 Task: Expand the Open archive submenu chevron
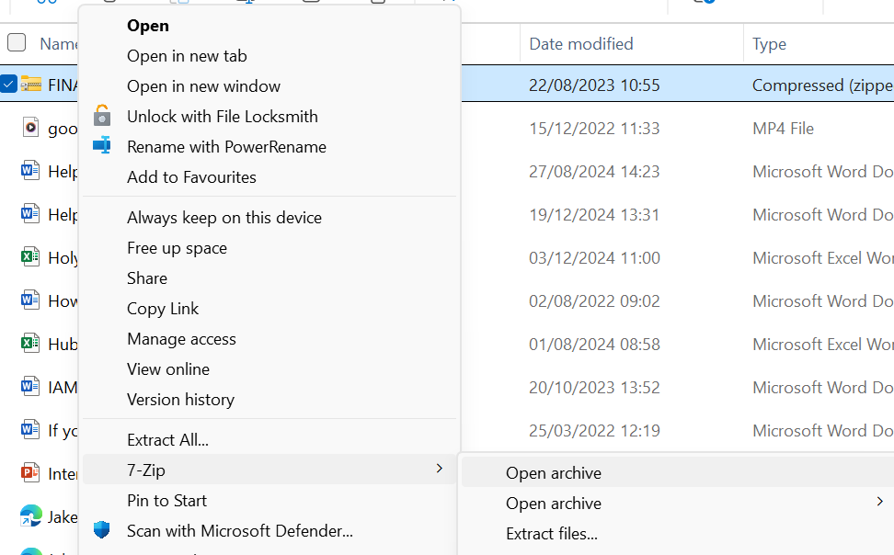coord(879,503)
